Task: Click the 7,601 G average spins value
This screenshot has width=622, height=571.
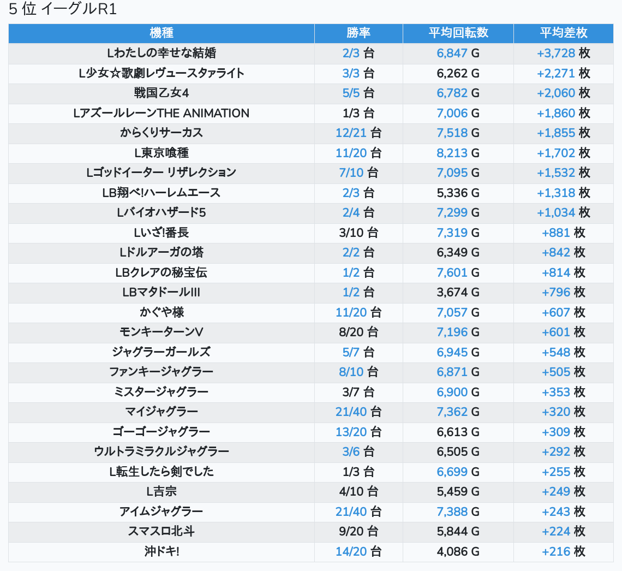Action: coord(458,272)
